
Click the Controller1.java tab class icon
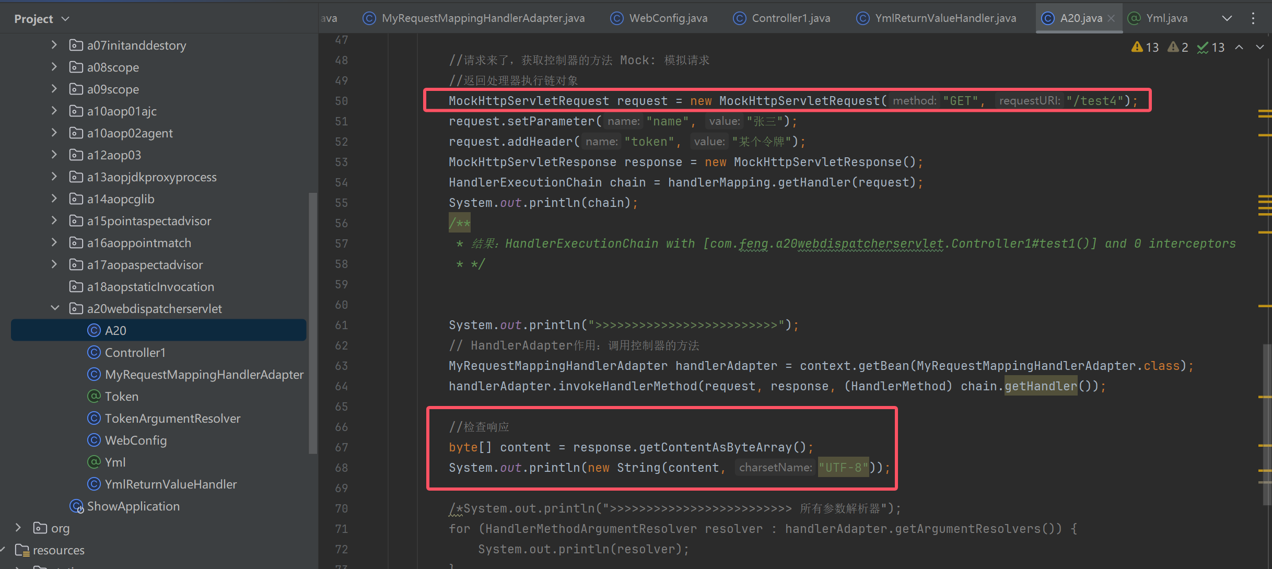(x=739, y=18)
